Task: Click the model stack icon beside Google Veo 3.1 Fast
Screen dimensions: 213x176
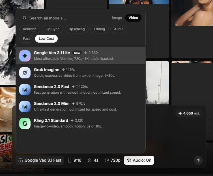Action: pos(21,160)
